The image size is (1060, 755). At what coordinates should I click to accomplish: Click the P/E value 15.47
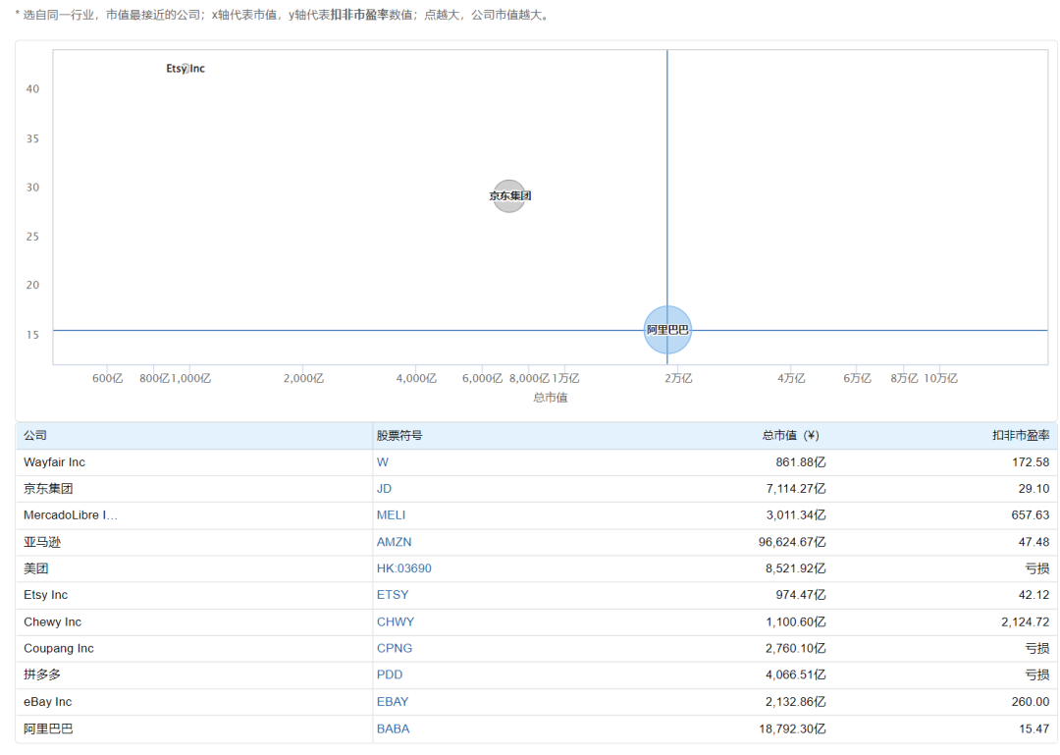coord(1033,728)
